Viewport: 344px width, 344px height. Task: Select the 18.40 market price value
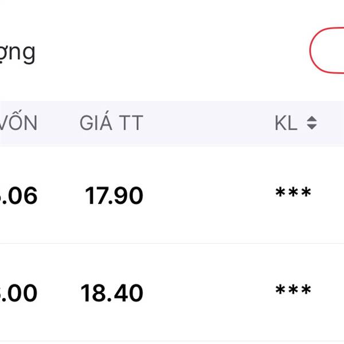pos(112,292)
